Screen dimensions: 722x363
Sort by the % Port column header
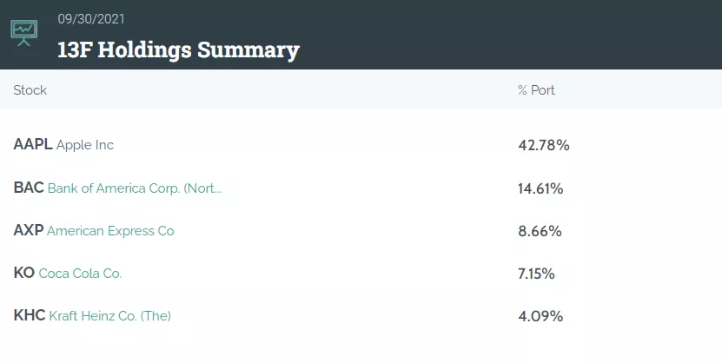pyautogui.click(x=536, y=90)
